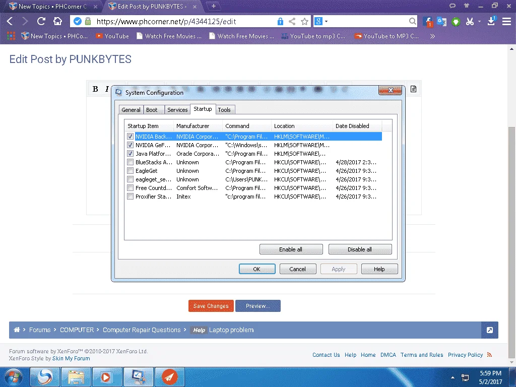Open the media player taskbar icon
This screenshot has height=387, width=516.
coord(107,377)
